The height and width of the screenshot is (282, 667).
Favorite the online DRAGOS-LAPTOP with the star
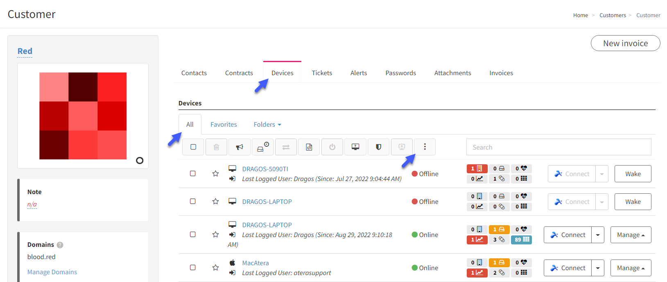[x=215, y=235]
